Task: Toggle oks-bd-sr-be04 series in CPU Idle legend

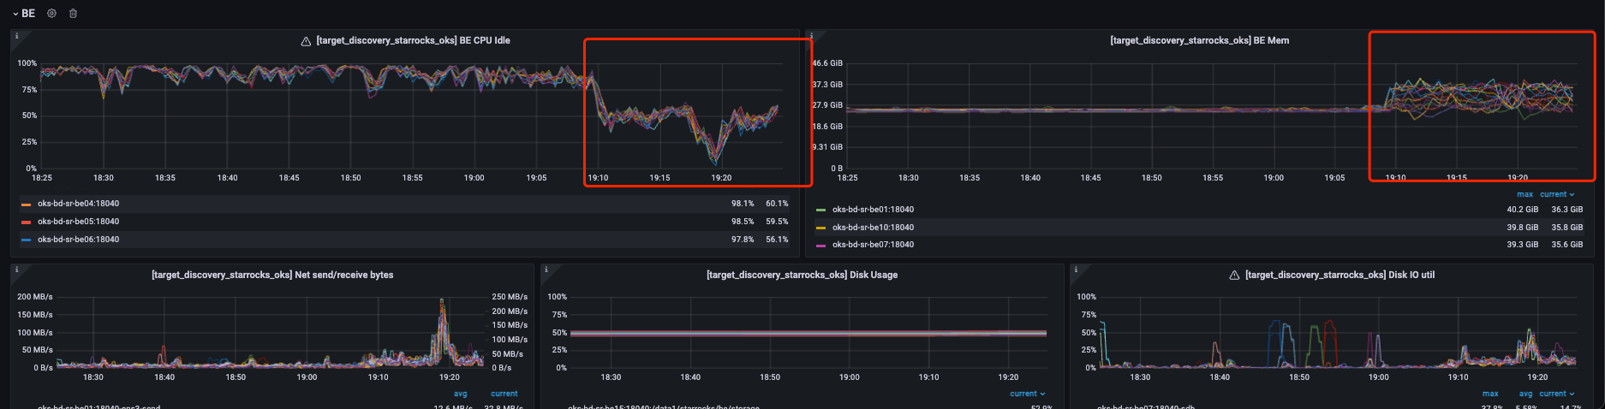Action: [78, 204]
